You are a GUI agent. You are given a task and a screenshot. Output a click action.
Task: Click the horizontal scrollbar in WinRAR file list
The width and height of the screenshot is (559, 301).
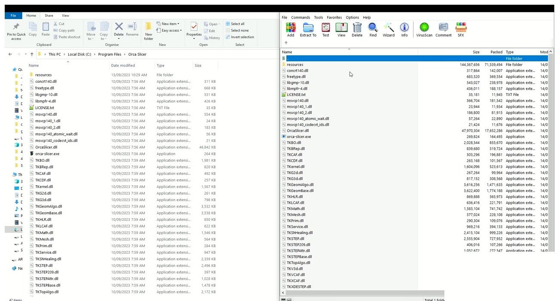(365, 293)
